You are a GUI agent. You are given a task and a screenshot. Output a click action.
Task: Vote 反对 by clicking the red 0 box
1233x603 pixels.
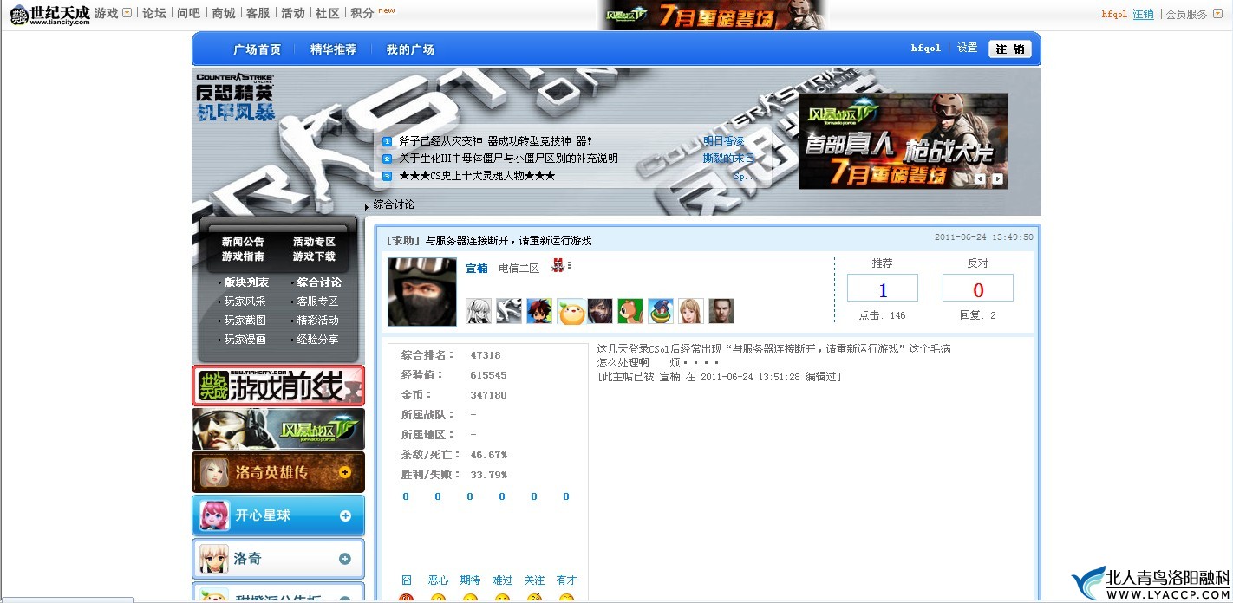click(x=978, y=288)
